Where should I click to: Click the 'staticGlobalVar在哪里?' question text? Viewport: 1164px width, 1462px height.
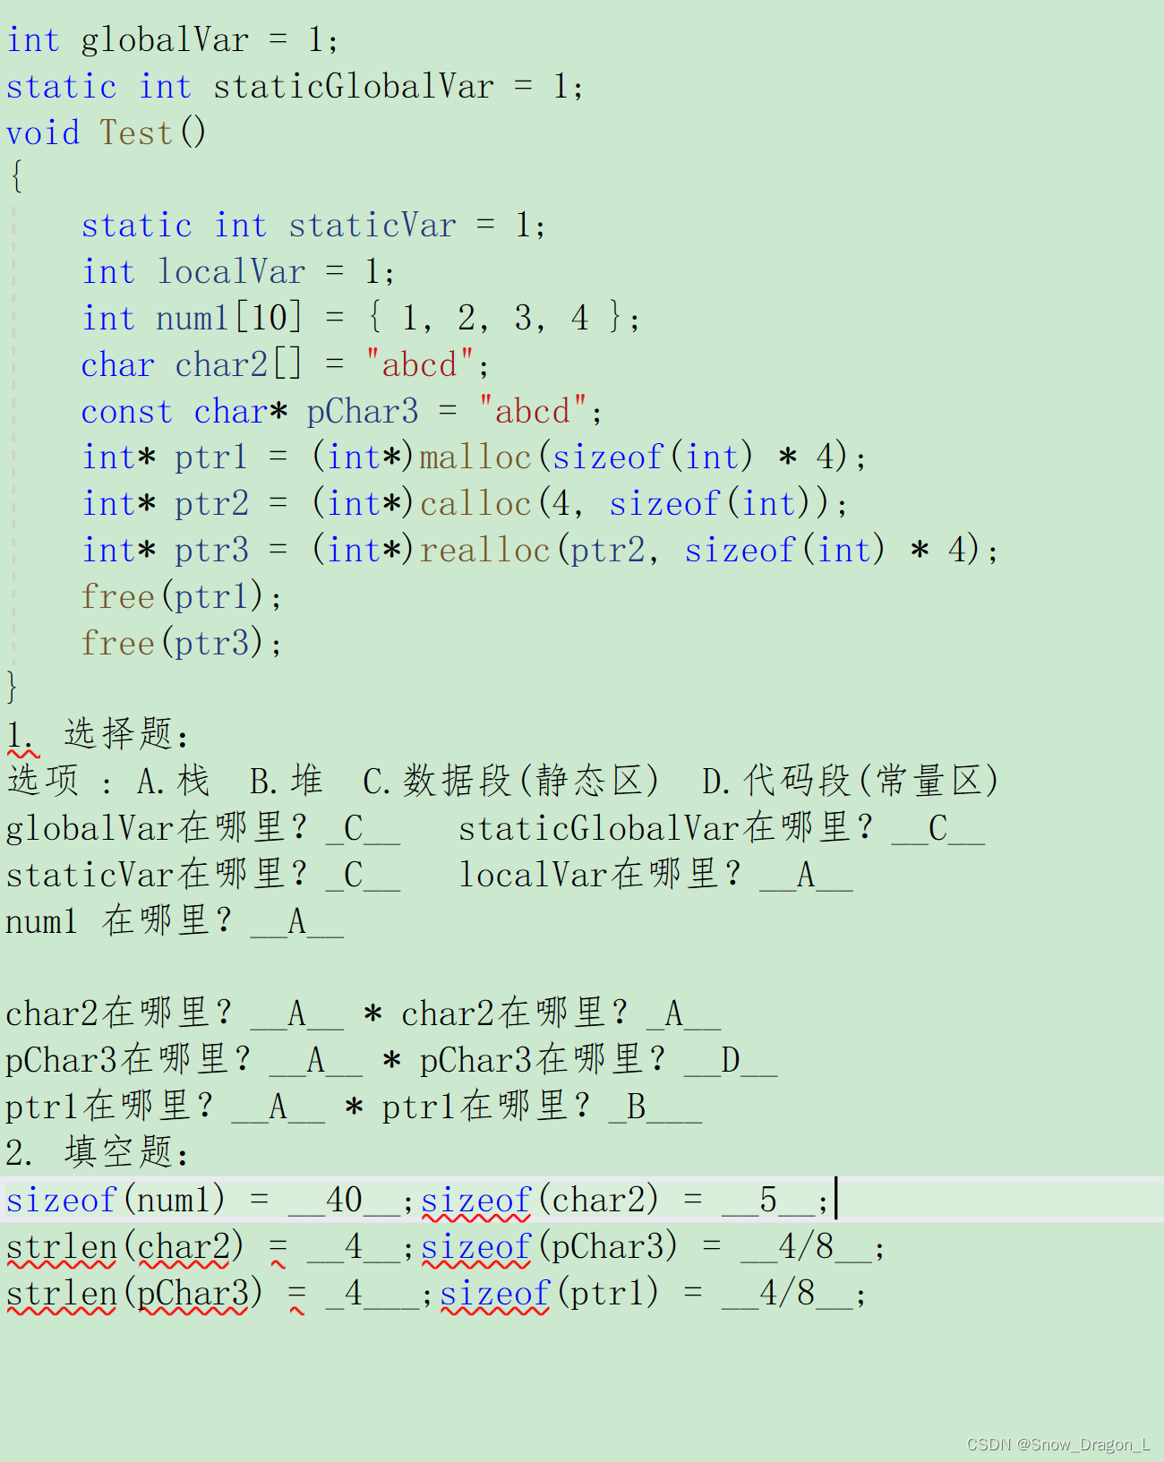click(665, 828)
